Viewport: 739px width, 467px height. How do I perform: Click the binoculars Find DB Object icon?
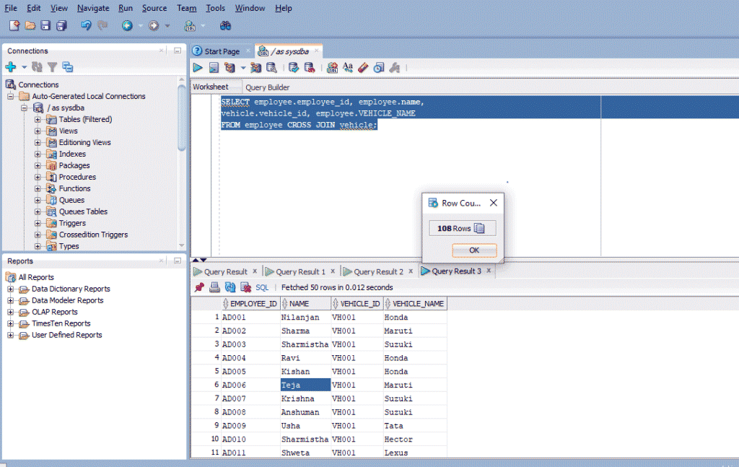pos(225,25)
